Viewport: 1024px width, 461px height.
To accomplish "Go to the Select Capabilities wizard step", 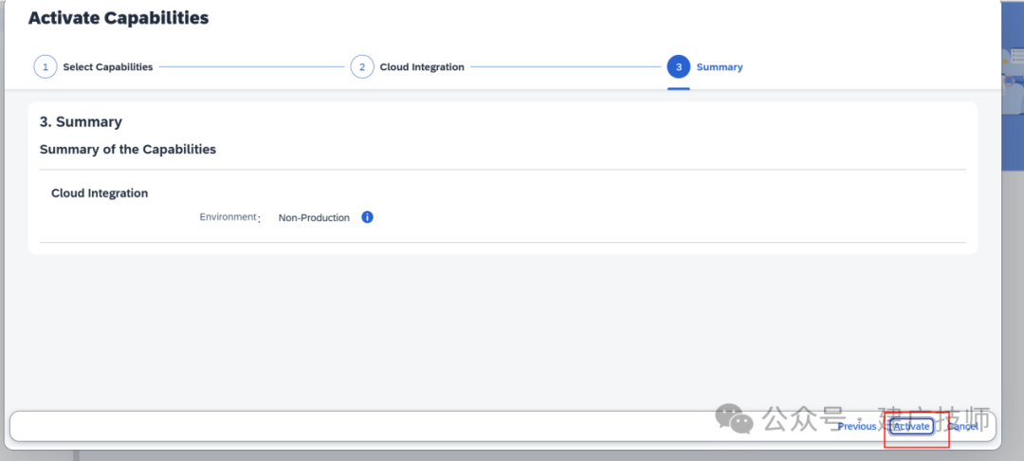I will click(93, 66).
